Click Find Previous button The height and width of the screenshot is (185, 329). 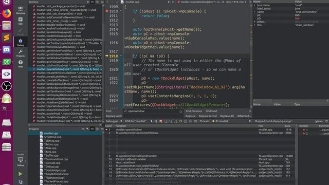tap(194, 111)
